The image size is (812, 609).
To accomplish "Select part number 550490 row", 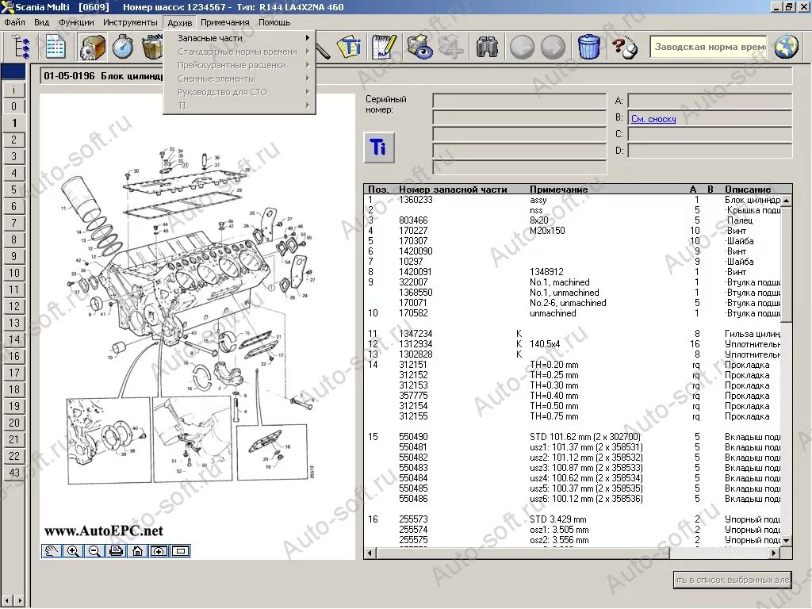I will [573, 437].
